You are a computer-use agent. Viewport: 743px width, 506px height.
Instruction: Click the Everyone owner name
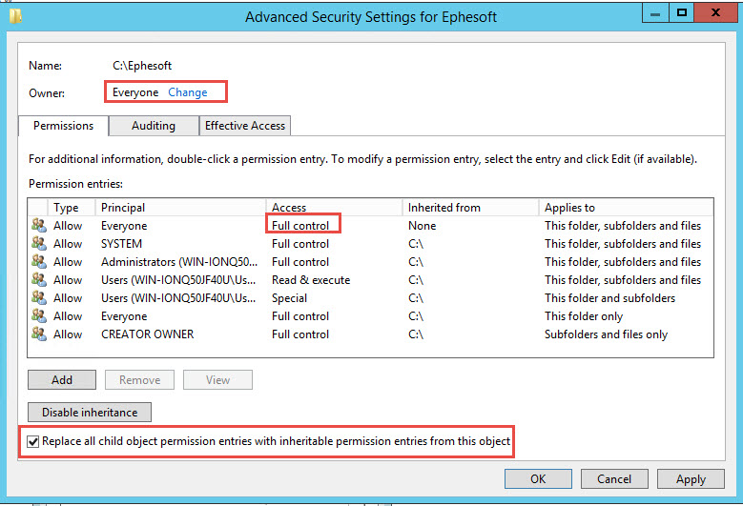click(135, 92)
